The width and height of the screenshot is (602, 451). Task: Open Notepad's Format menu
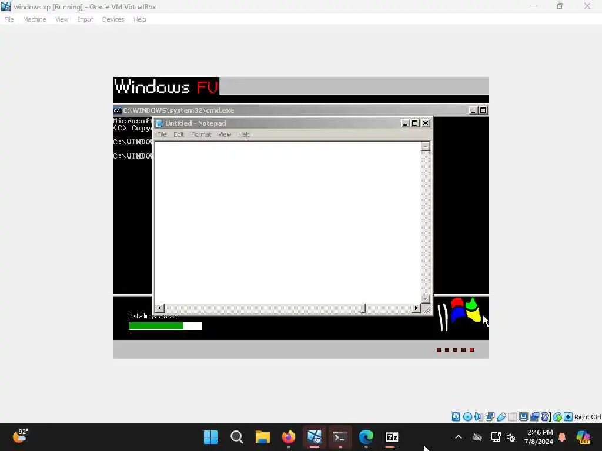tap(201, 134)
